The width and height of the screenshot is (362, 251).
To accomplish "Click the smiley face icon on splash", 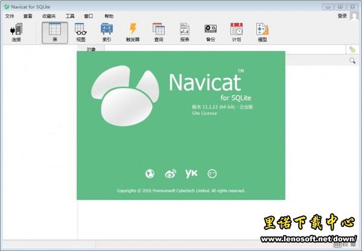I will tap(212, 174).
